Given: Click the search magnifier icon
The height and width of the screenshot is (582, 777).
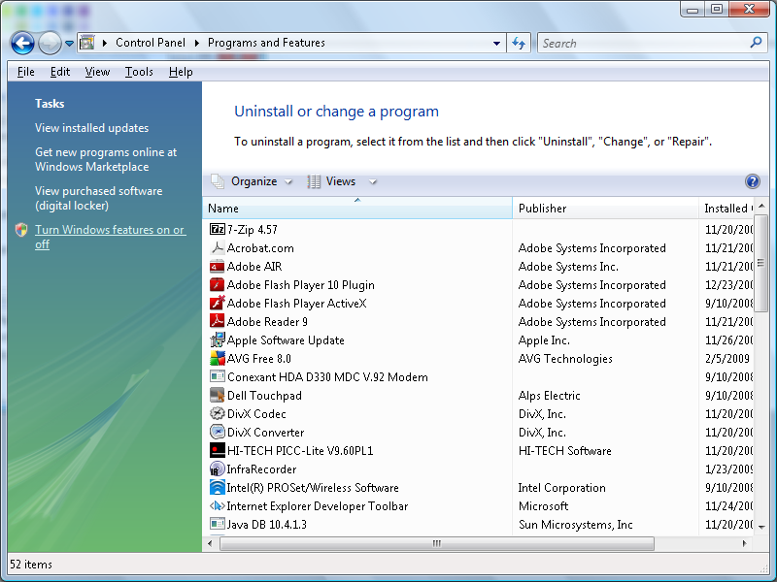Looking at the screenshot, I should (x=756, y=43).
